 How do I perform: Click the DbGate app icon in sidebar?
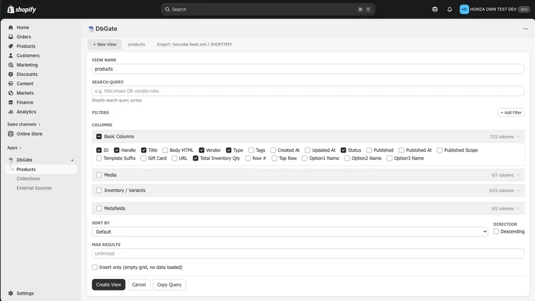tap(11, 160)
